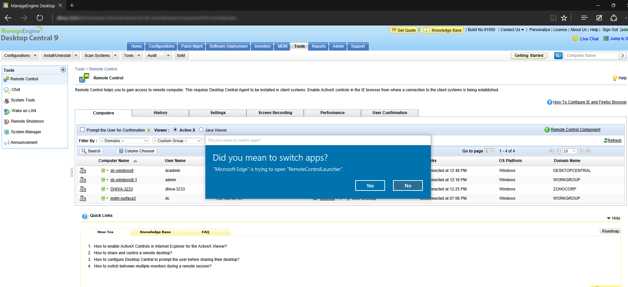628x287 pixels.
Task: Open the browser reading view icon
Action: (x=553, y=18)
